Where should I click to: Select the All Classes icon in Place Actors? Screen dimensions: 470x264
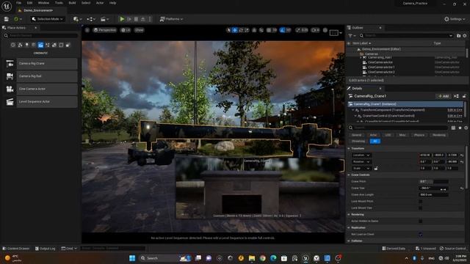pos(68,45)
